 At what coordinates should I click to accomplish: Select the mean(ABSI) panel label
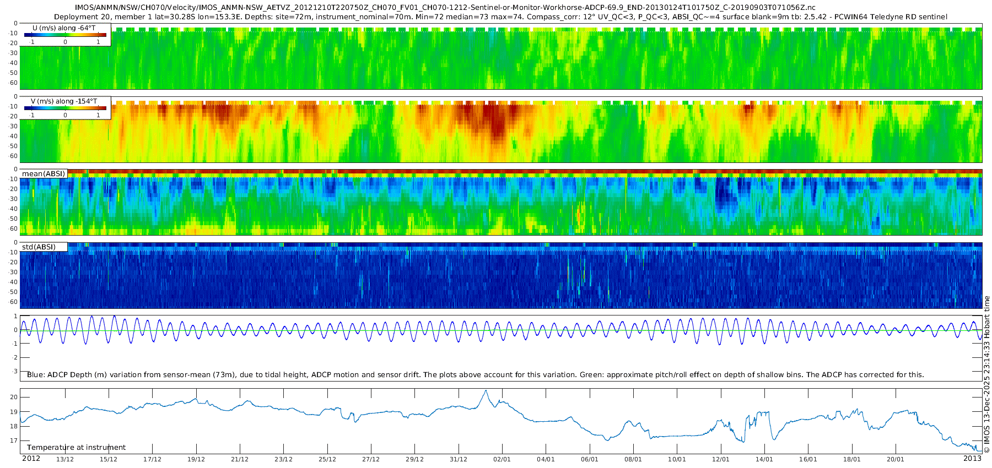point(44,174)
